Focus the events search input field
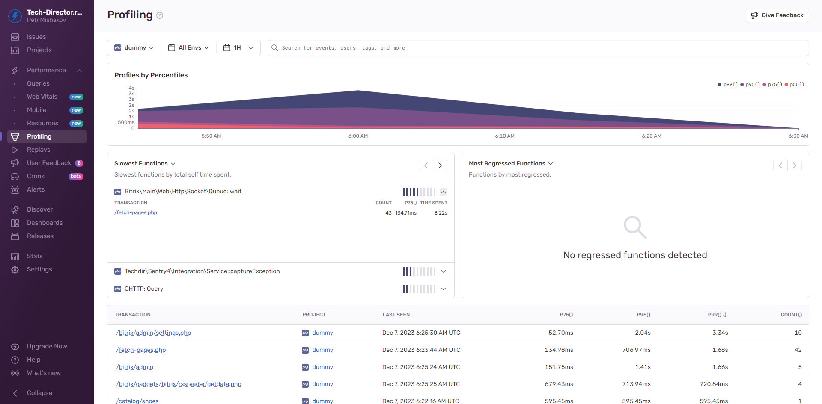The image size is (822, 404). 539,48
